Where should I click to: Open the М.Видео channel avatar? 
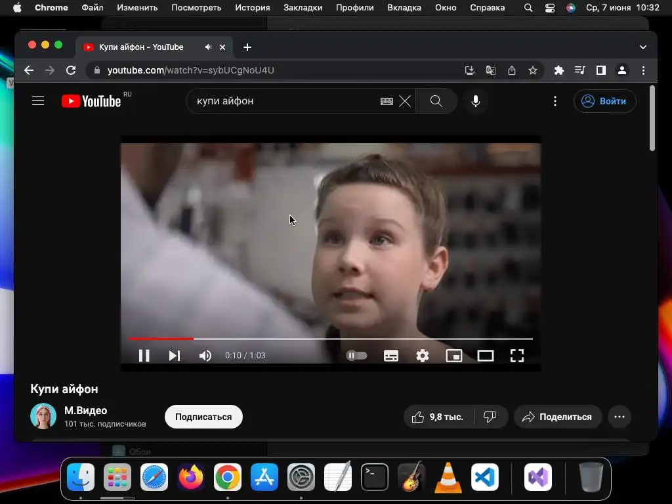(x=43, y=415)
